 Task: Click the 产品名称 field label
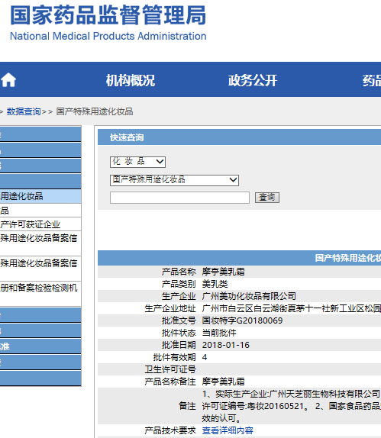click(x=179, y=272)
